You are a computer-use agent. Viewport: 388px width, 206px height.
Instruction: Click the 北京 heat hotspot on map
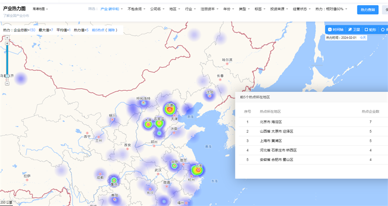tap(169, 109)
